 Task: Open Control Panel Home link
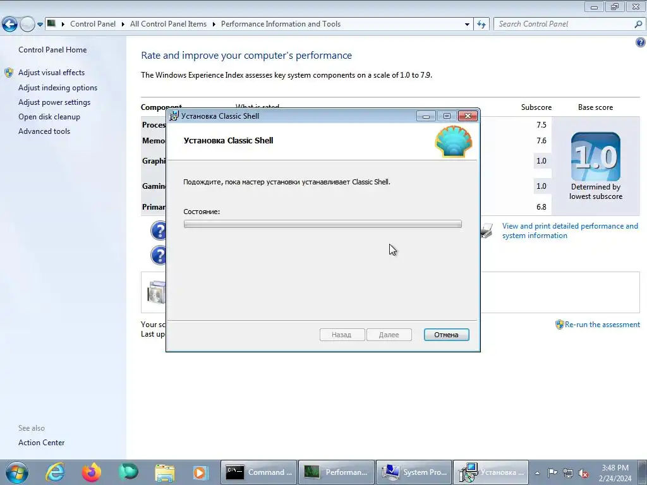click(52, 49)
